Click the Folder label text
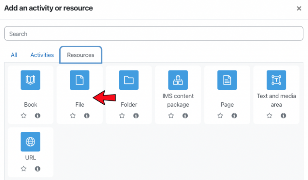The width and height of the screenshot is (308, 180). (x=129, y=104)
